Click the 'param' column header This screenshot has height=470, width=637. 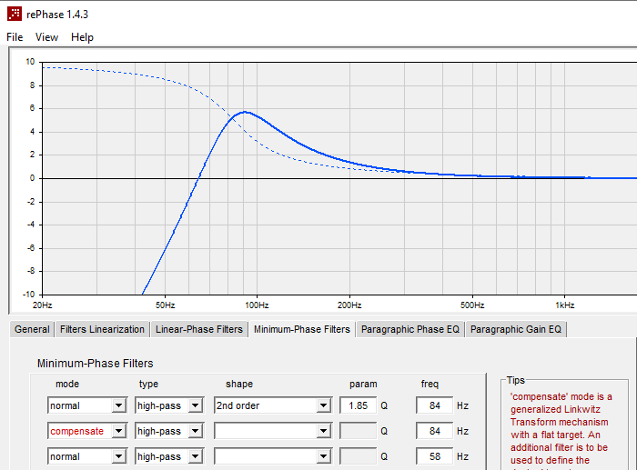click(363, 384)
